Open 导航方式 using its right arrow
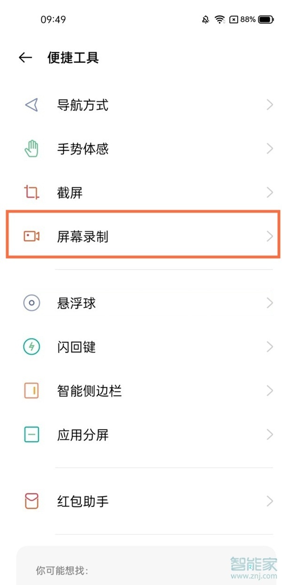 pos(269,105)
